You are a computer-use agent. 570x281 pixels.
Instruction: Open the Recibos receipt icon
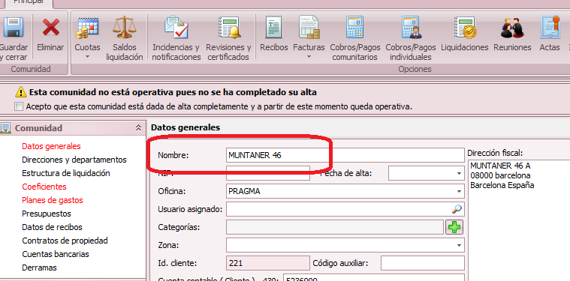tap(273, 27)
